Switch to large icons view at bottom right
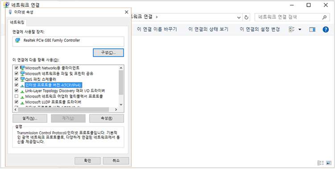The image size is (335, 169). [x=329, y=163]
